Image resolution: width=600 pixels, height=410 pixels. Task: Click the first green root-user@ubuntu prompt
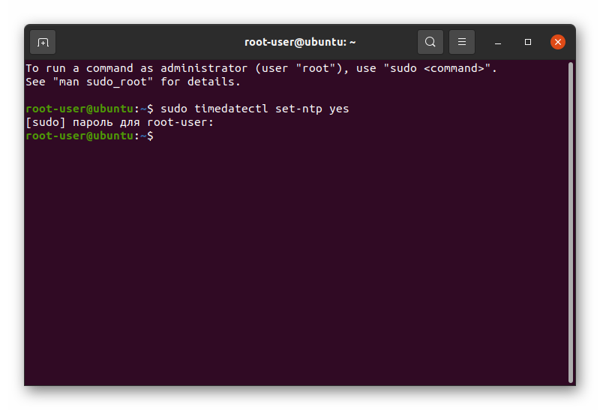(x=79, y=109)
